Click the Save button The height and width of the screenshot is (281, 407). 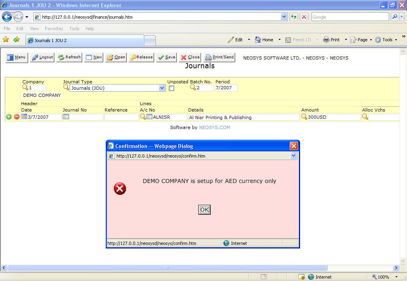point(167,57)
